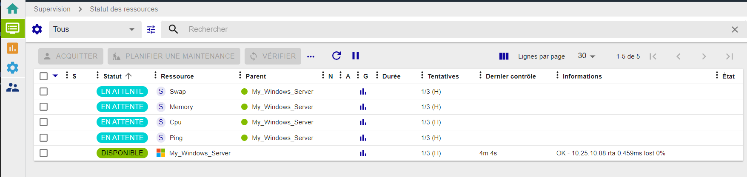Viewport: 747px width, 177px height.
Task: Open the more actions ellipsis menu
Action: pyautogui.click(x=311, y=56)
